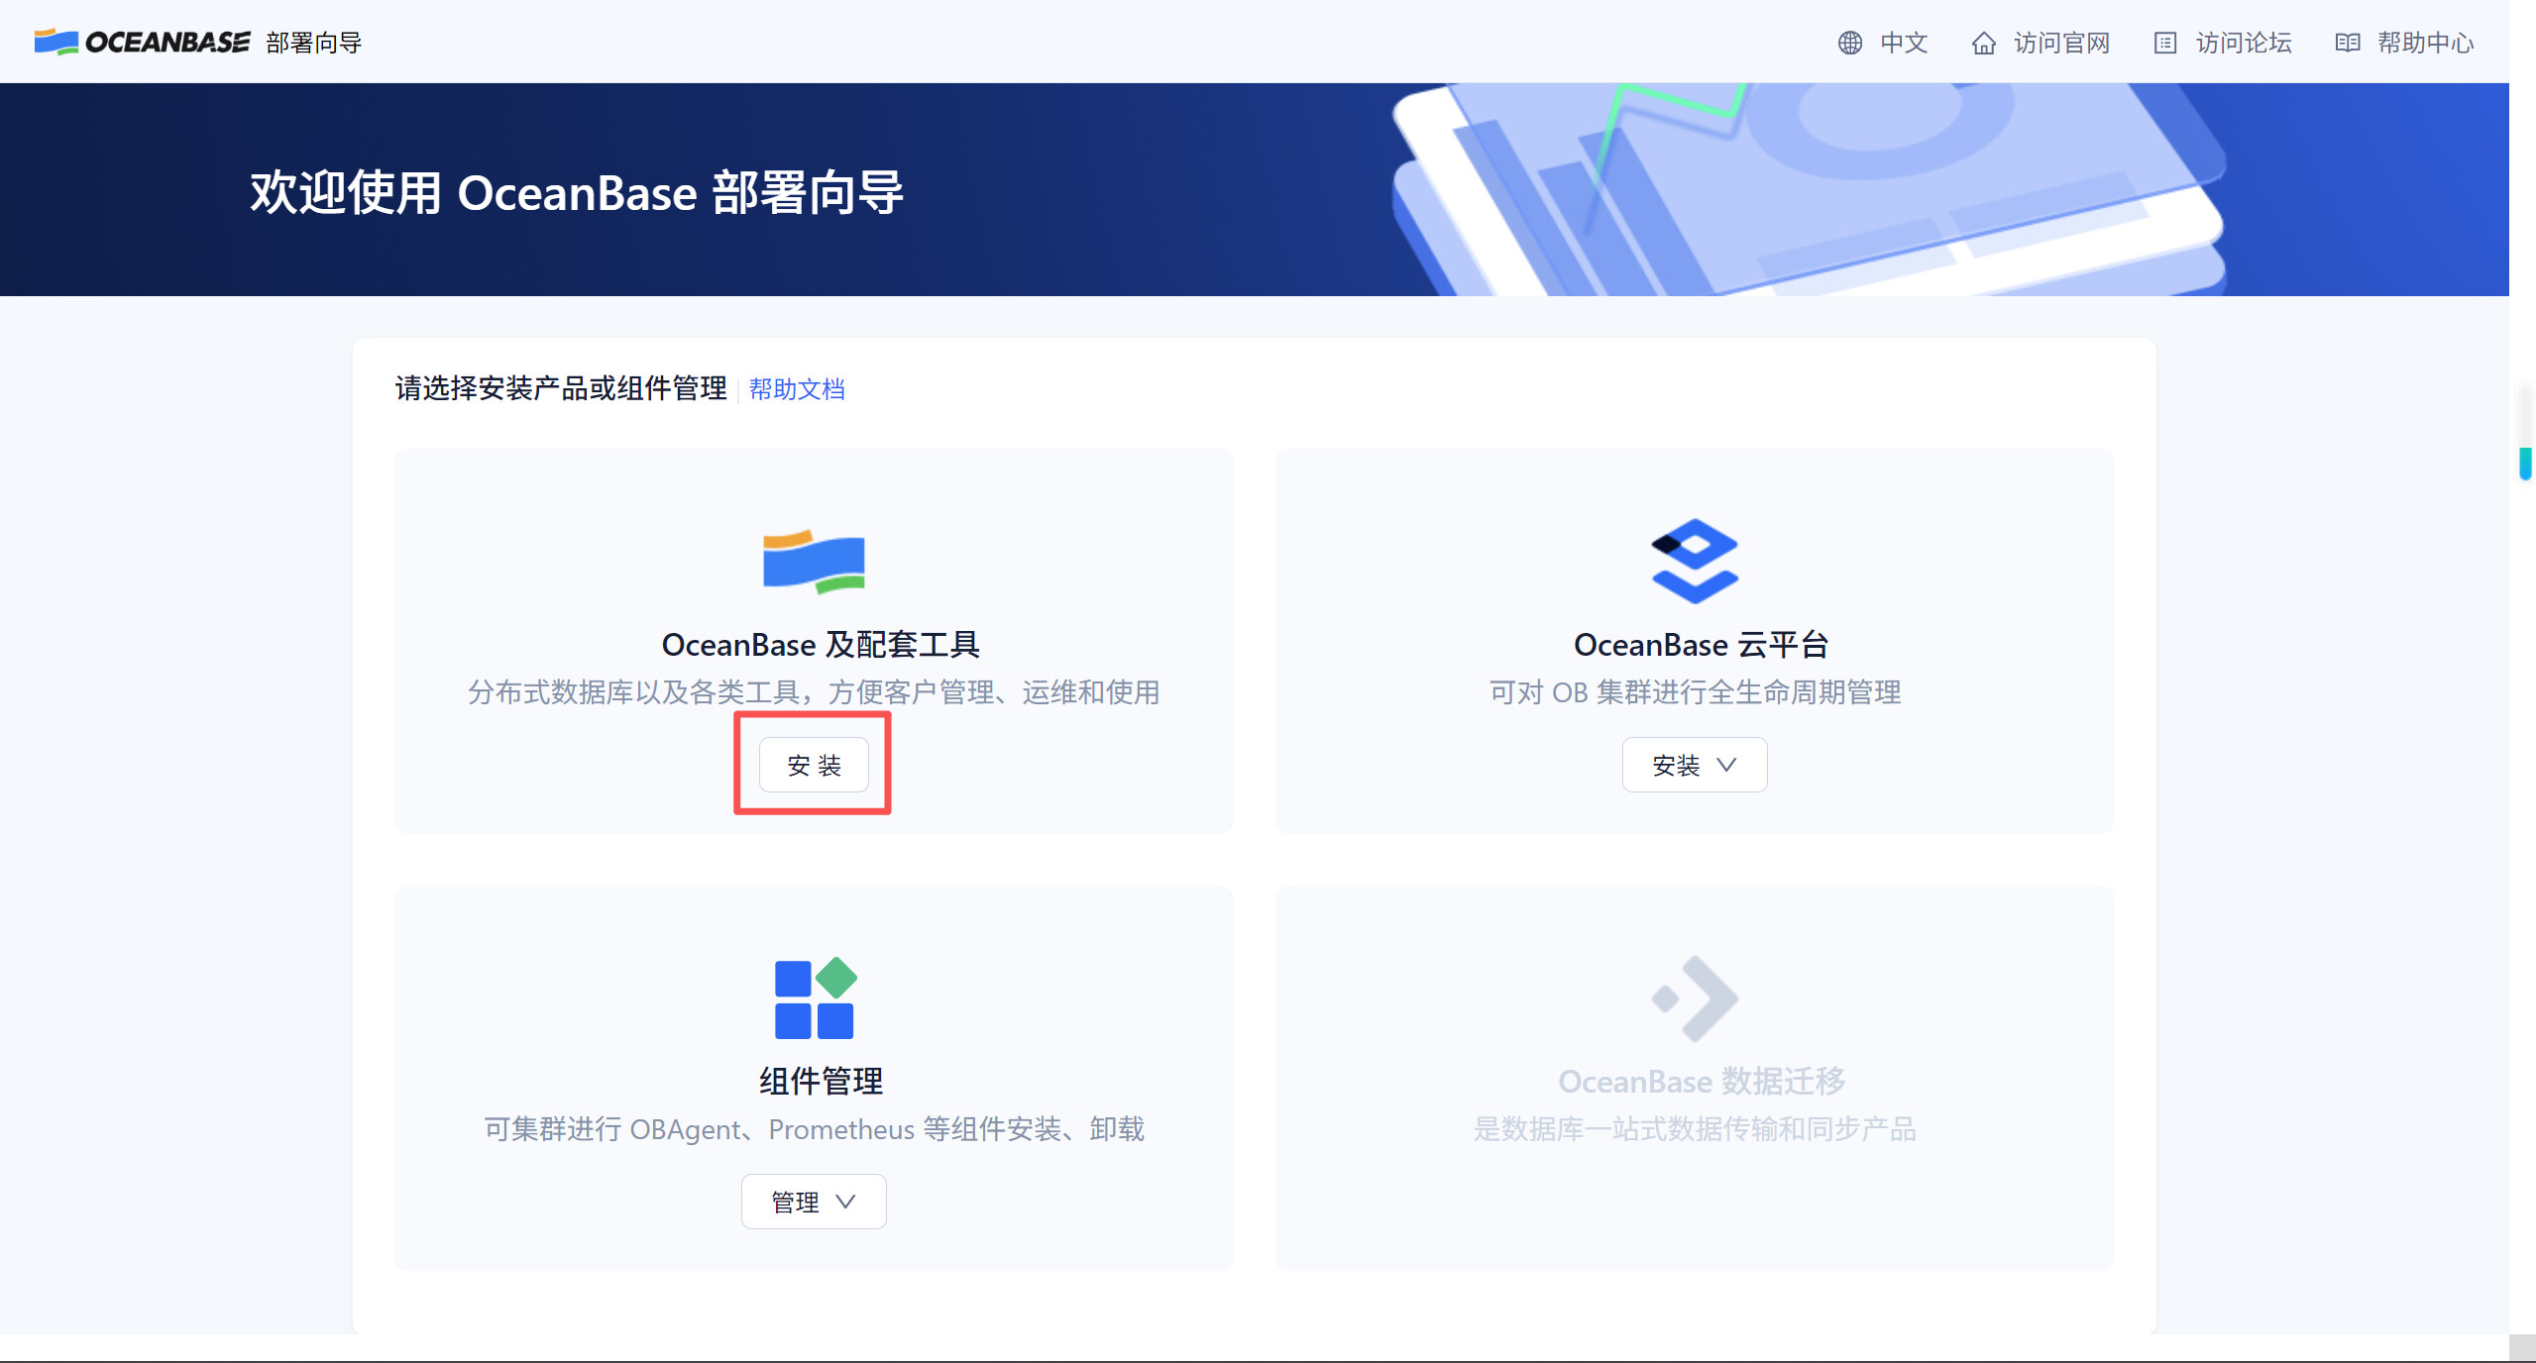Image resolution: width=2536 pixels, height=1363 pixels.
Task: Expand the 管理 dropdown button
Action: pyautogui.click(x=813, y=1202)
